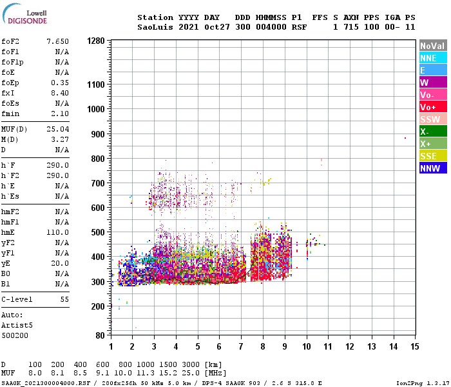Select the SSE yellow legend swatch
Image resolution: width=451 pixels, height=387 pixels.
[x=433, y=156]
